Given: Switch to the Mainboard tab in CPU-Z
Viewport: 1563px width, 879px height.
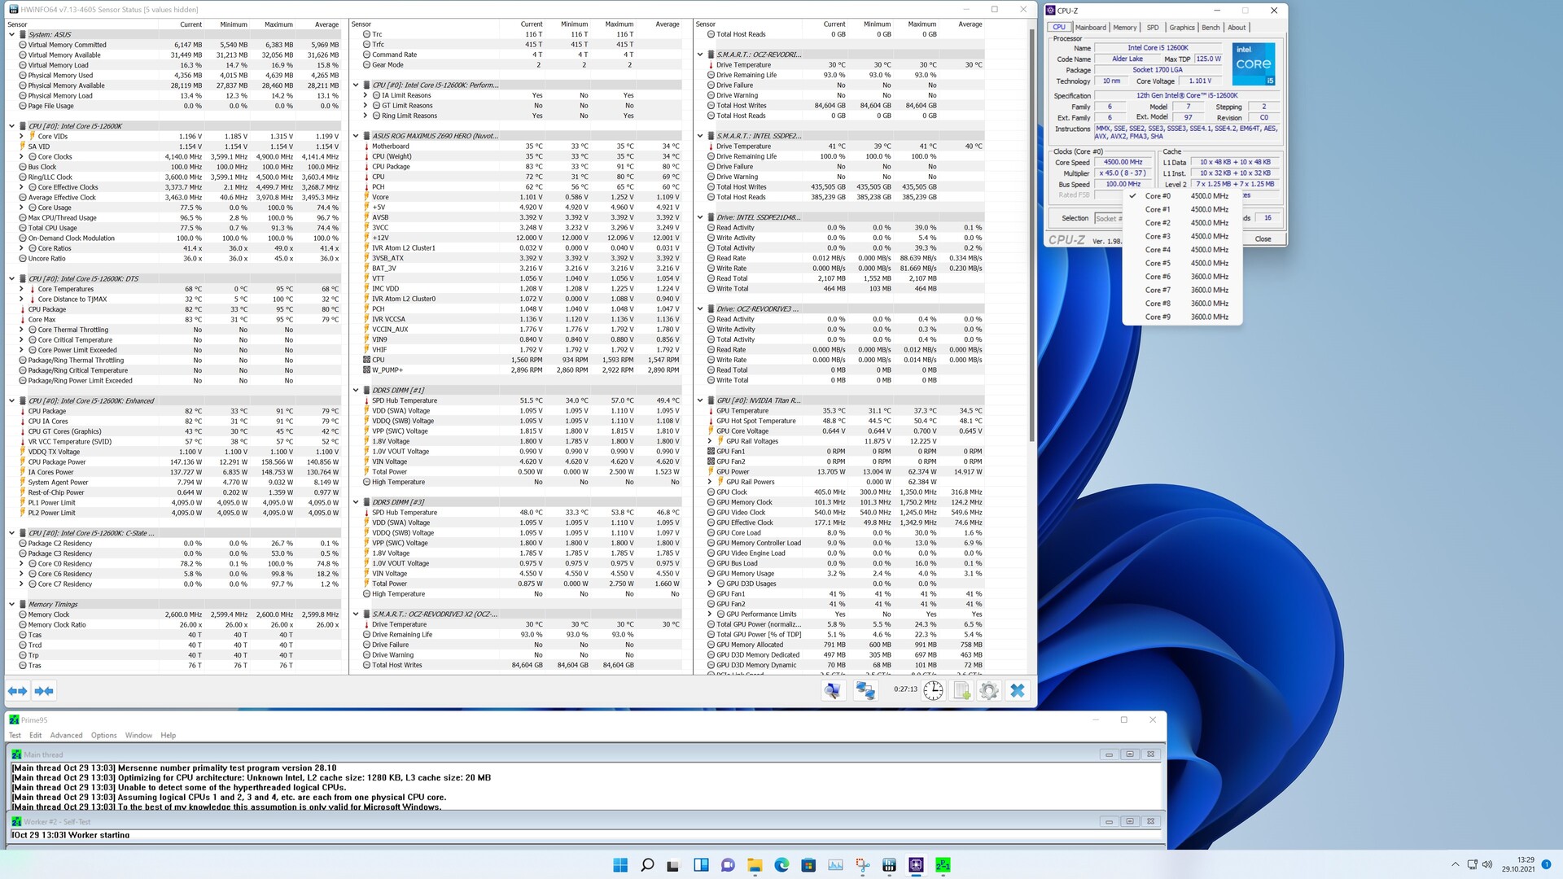Looking at the screenshot, I should [1090, 28].
